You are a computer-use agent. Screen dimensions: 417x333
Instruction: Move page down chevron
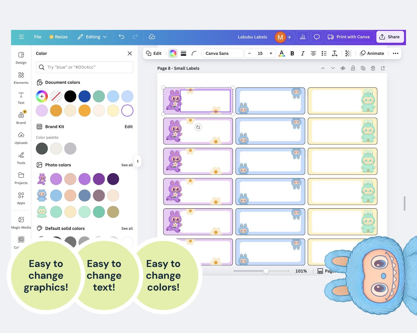333,68
